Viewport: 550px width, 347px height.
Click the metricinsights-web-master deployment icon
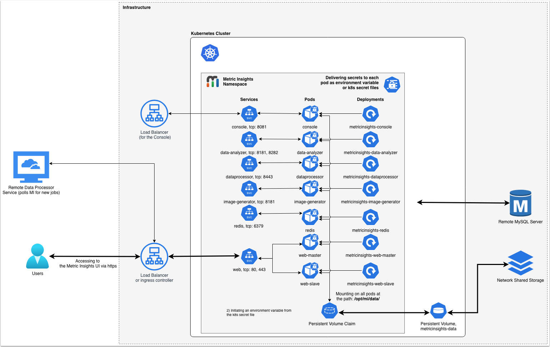pyautogui.click(x=370, y=243)
